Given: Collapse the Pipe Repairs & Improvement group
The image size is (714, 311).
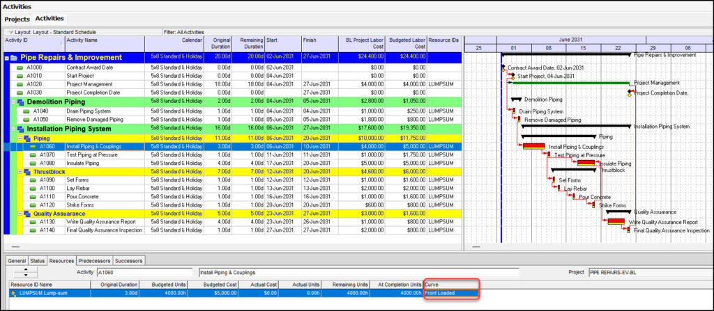Looking at the screenshot, I should click(x=7, y=58).
